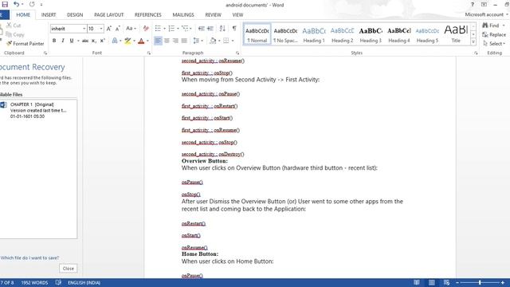The width and height of the screenshot is (510, 287).
Task: Apply the Heading 1 style
Action: click(314, 34)
